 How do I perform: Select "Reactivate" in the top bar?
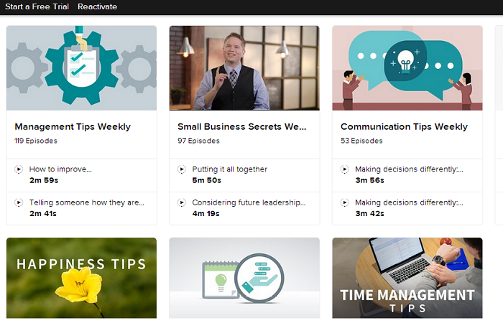pyautogui.click(x=97, y=6)
